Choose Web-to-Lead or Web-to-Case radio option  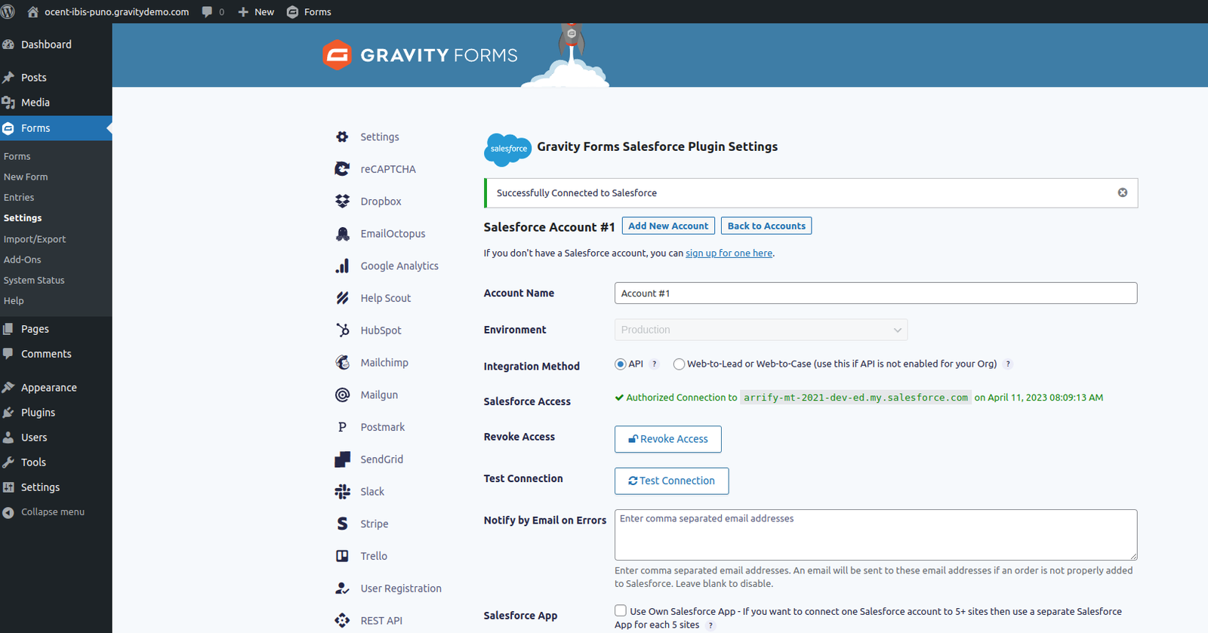click(679, 364)
